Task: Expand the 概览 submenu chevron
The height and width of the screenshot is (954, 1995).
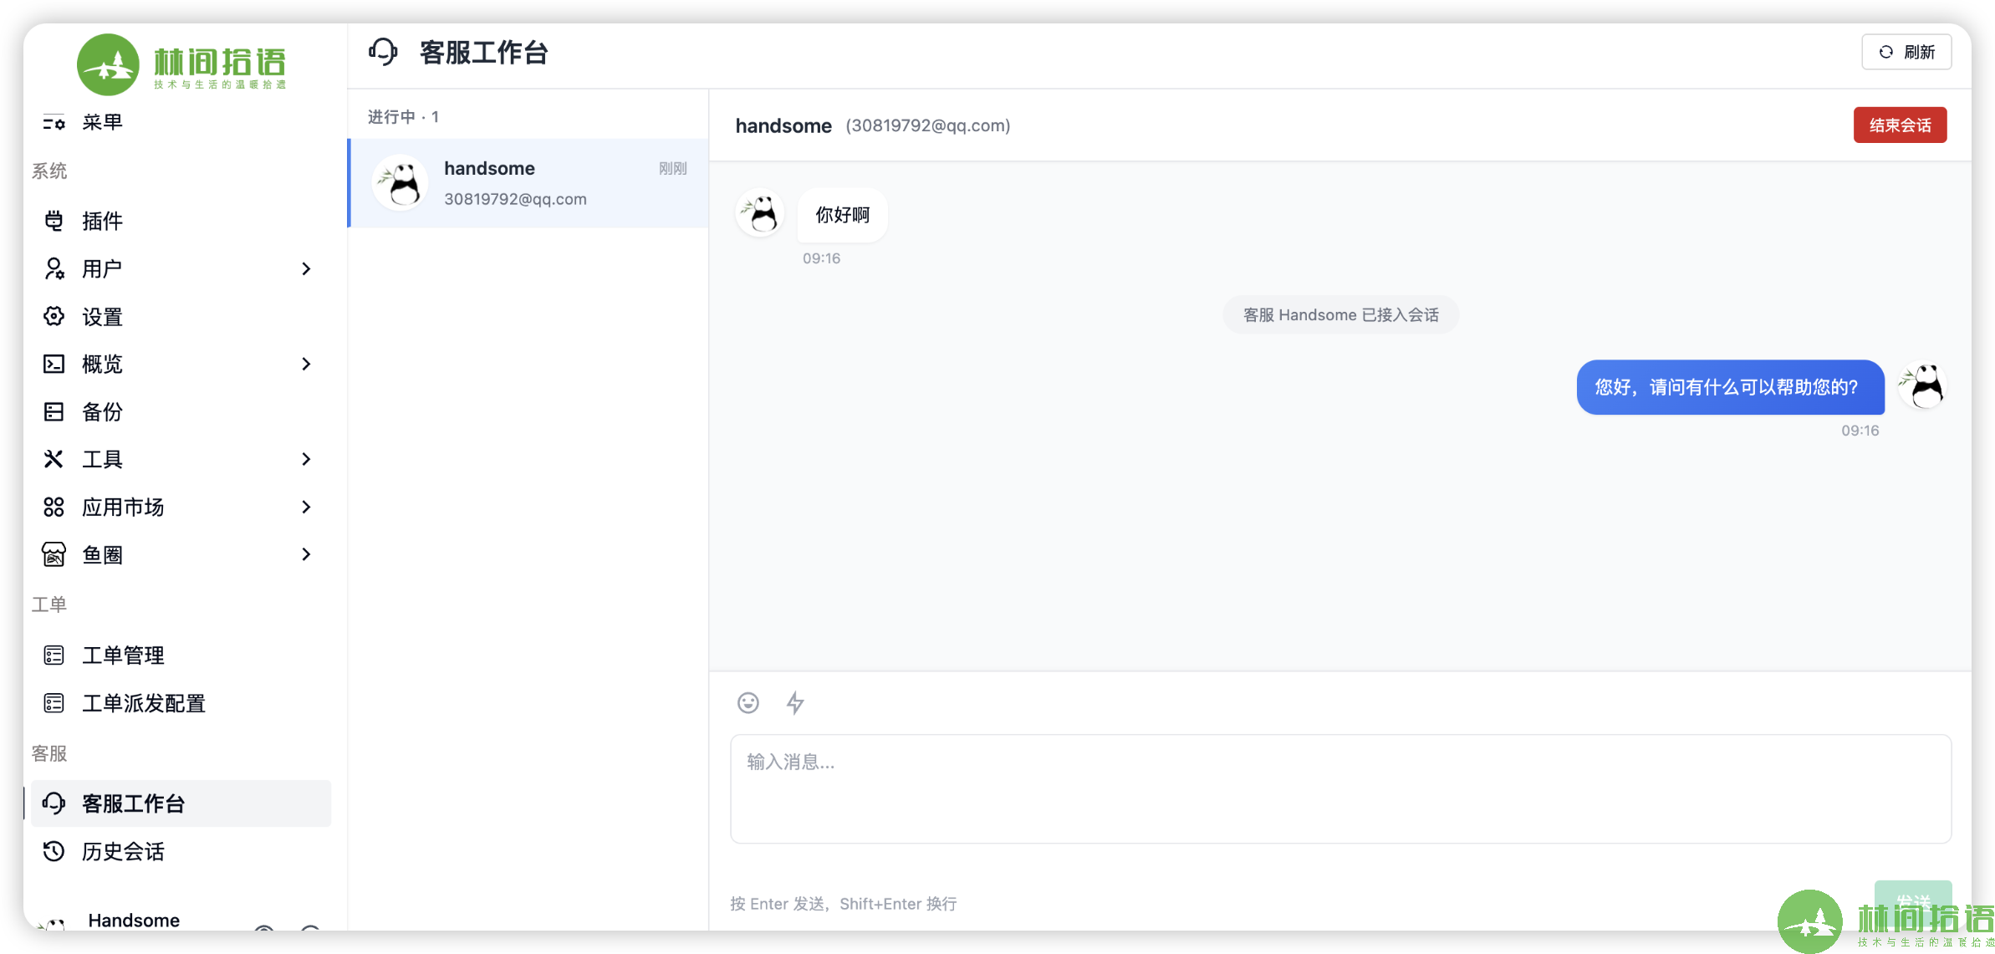Action: click(x=306, y=364)
